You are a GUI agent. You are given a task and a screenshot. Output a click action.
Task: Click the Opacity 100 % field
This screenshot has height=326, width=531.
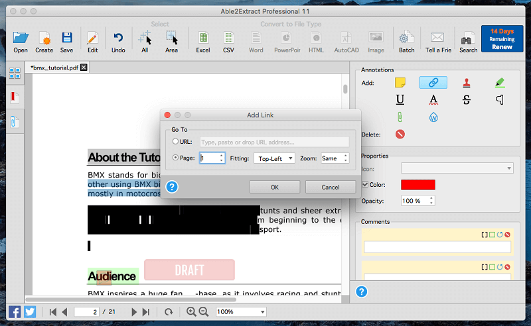[414, 201]
